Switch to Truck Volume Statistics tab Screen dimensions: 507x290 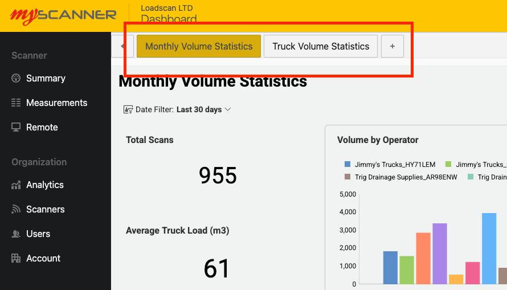[321, 46]
